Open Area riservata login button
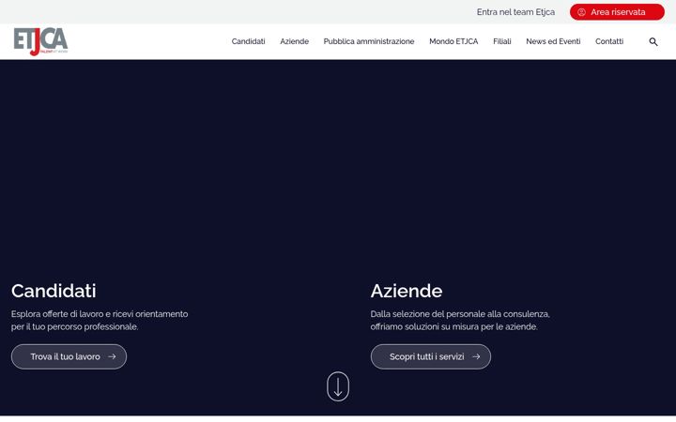Viewport: 676px width, 422px height. [x=617, y=12]
